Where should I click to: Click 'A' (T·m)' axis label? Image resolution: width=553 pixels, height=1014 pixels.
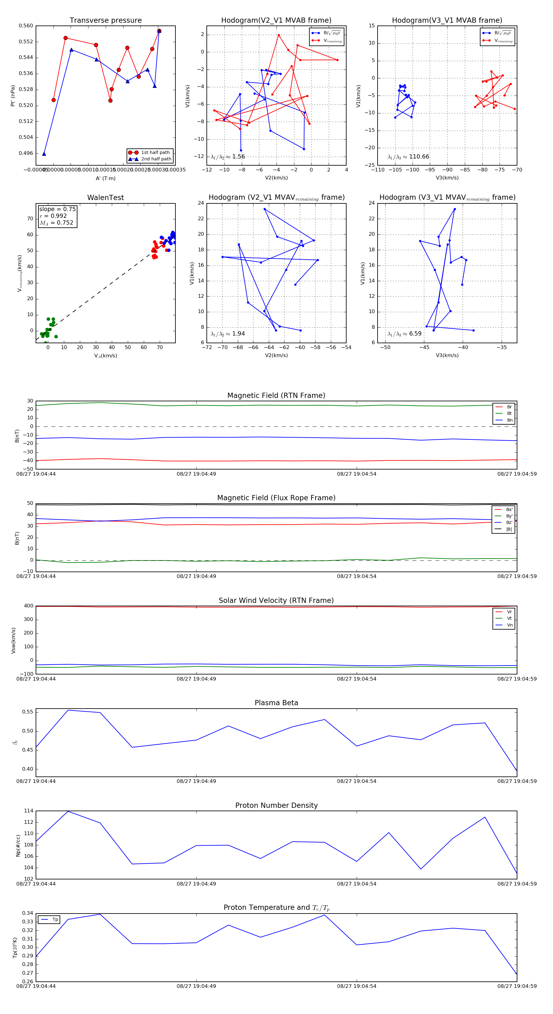(x=105, y=178)
